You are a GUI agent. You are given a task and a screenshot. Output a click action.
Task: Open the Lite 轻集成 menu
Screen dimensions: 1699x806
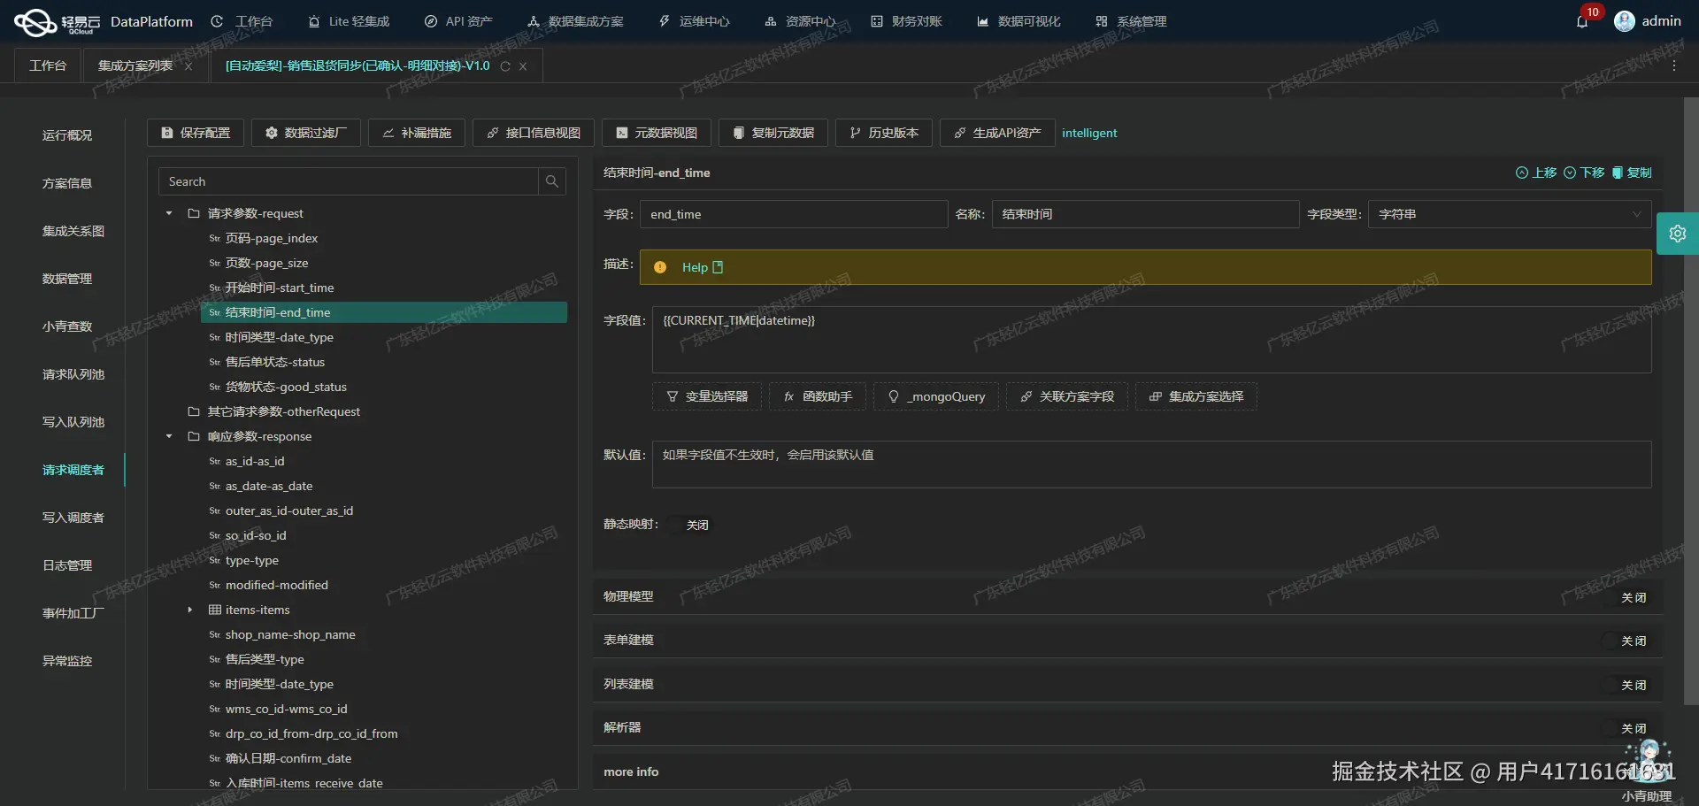[x=349, y=21]
